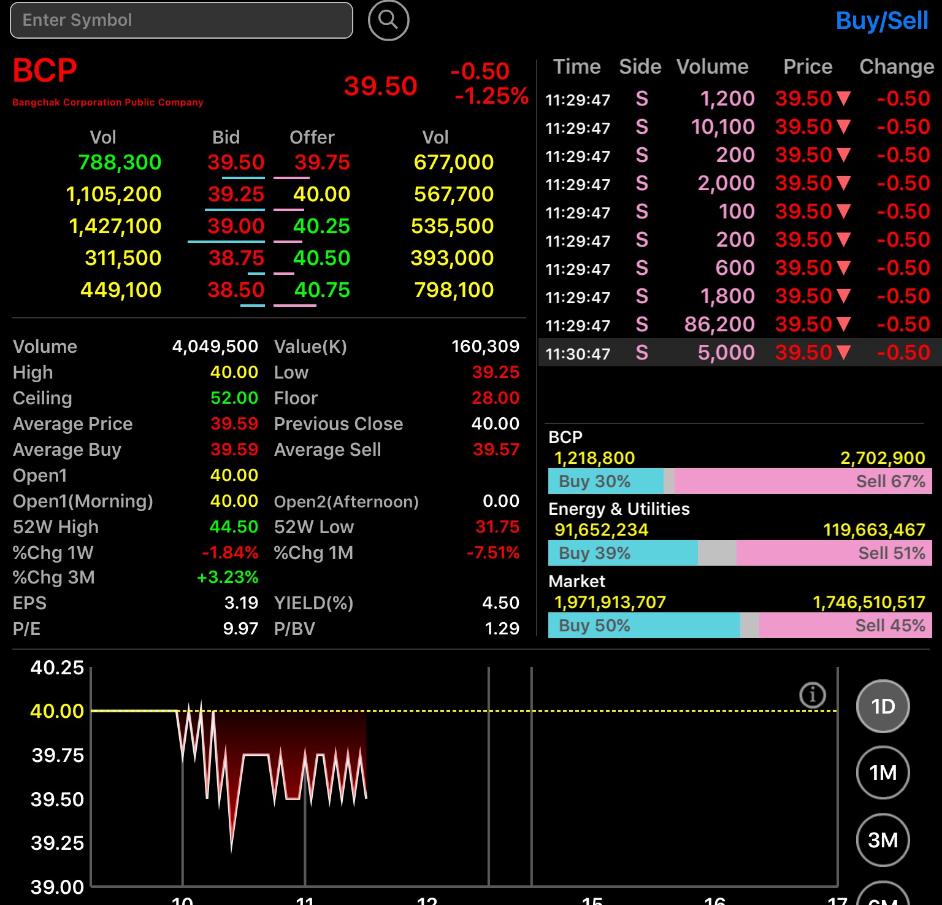Click BCP Buy 30% bar
The image size is (942, 905).
[606, 481]
